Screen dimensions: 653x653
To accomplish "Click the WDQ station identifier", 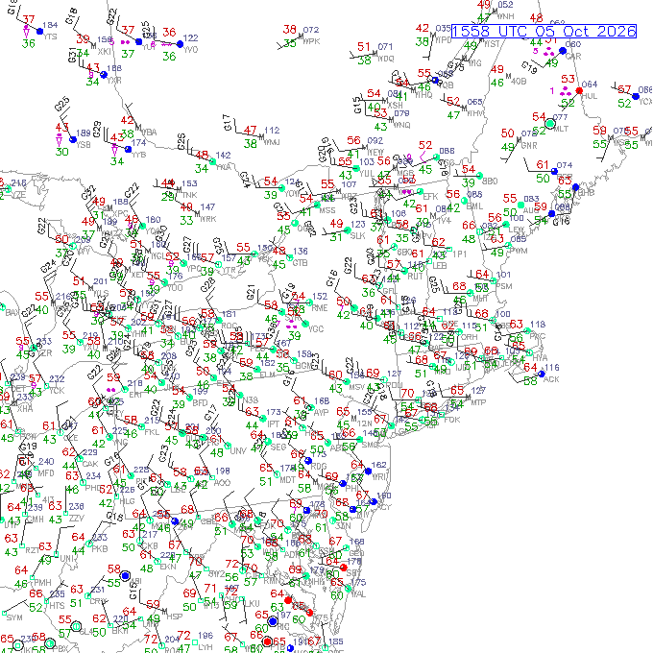I will point(386,59).
